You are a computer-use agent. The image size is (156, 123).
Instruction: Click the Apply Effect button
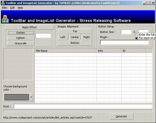point(30,27)
